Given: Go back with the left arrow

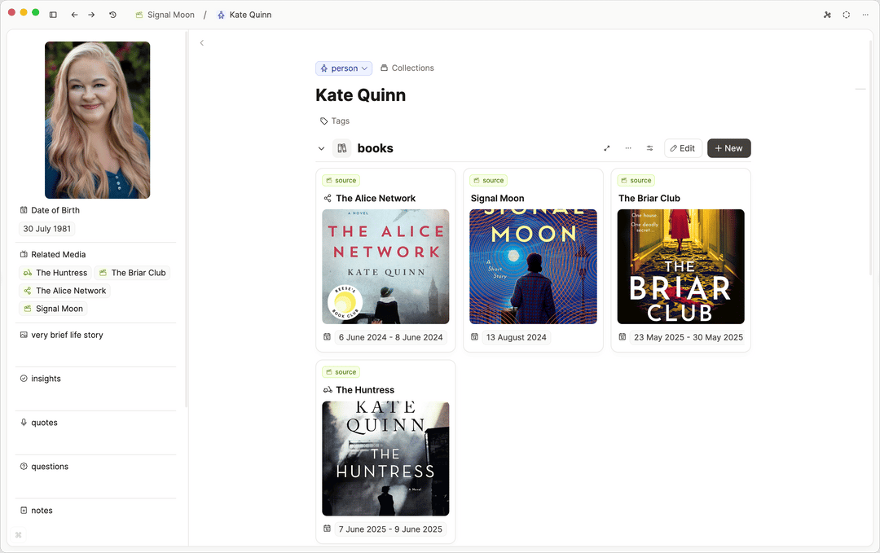Looking at the screenshot, I should [x=74, y=15].
